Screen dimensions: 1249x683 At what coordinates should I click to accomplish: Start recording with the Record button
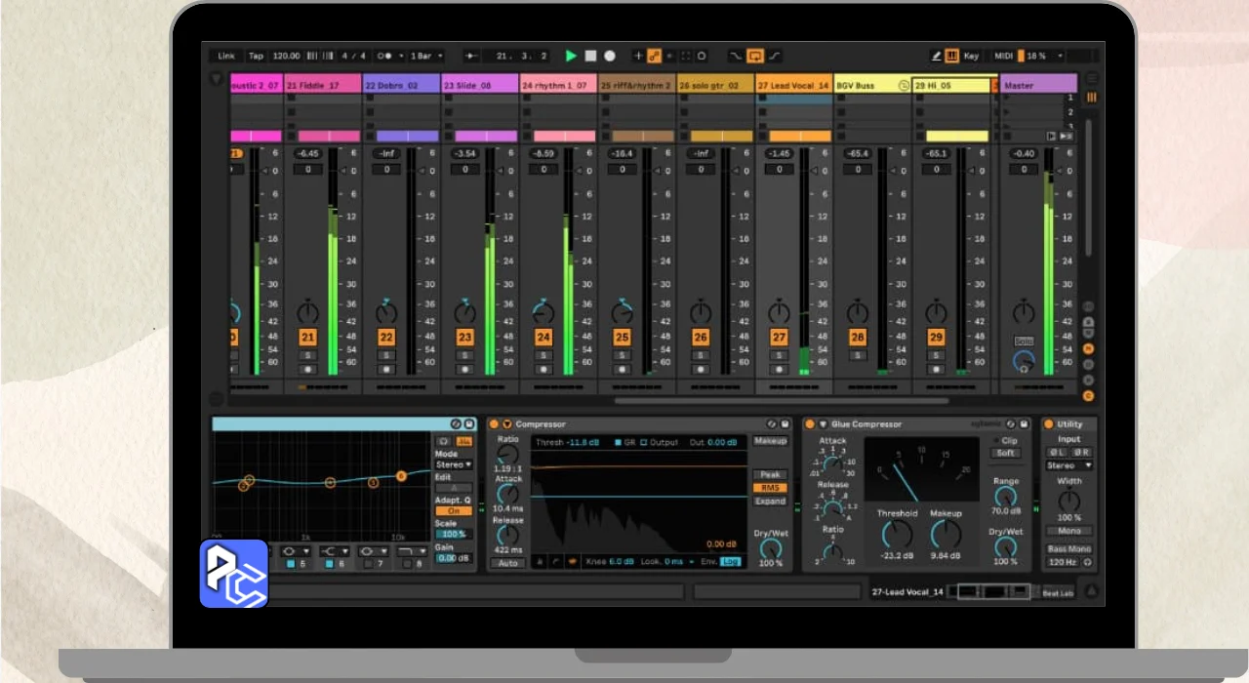[610, 57]
